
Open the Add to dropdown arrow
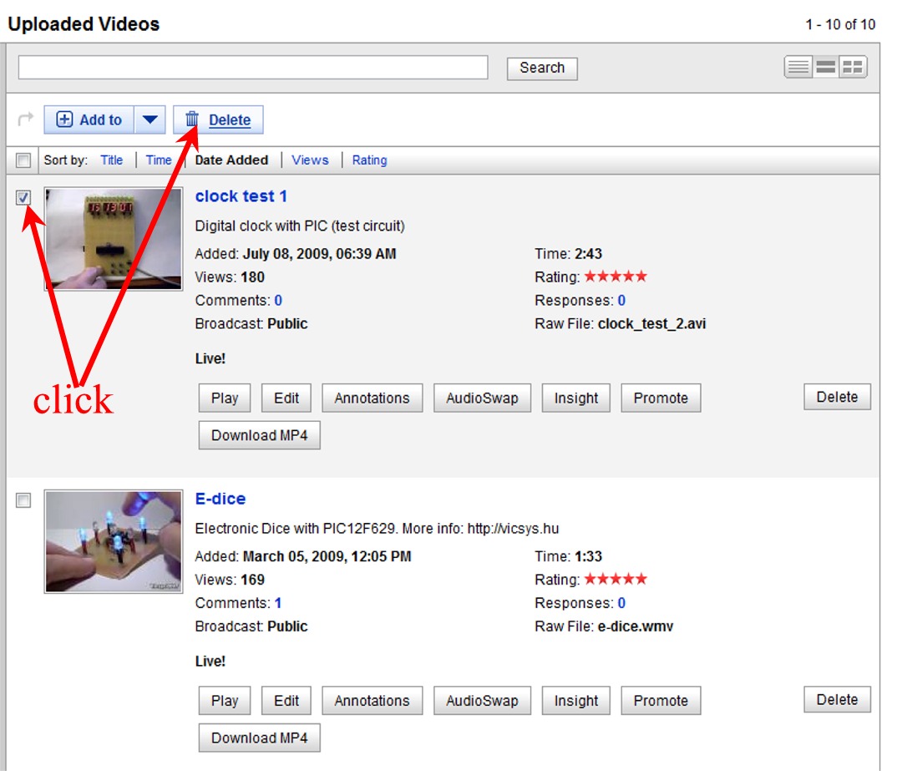click(150, 119)
